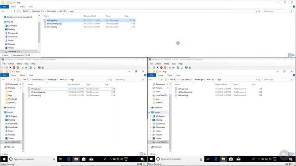This screenshot has width=296, height=166.
Task: Create checkpoint in right VM toolbar
Action: (178, 68)
